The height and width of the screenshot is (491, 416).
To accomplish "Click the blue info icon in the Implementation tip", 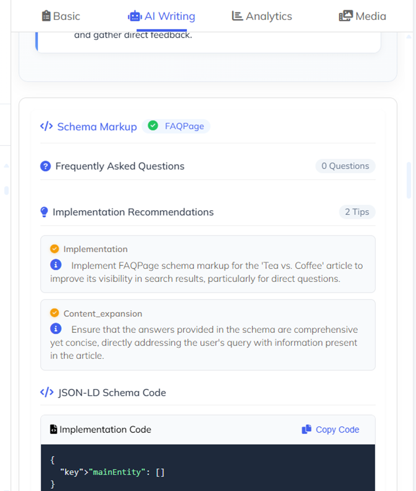I will pyautogui.click(x=55, y=265).
